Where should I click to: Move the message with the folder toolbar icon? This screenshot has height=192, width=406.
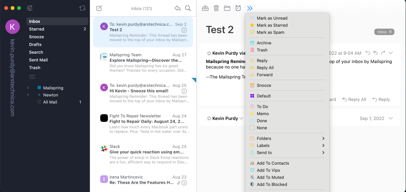227,8
